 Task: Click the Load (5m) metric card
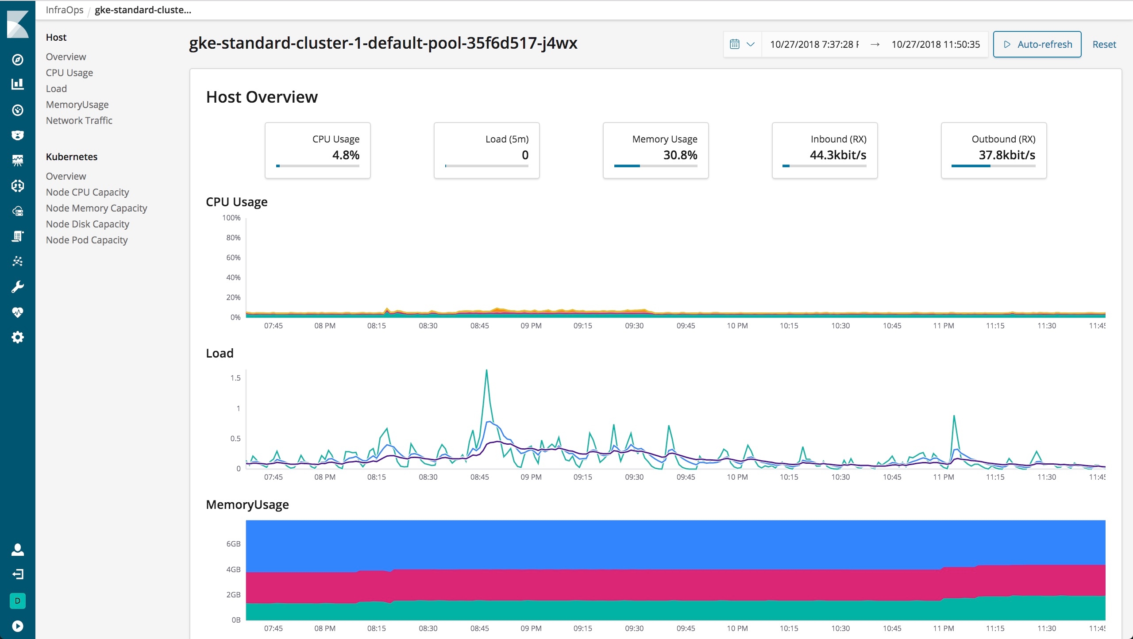click(487, 150)
